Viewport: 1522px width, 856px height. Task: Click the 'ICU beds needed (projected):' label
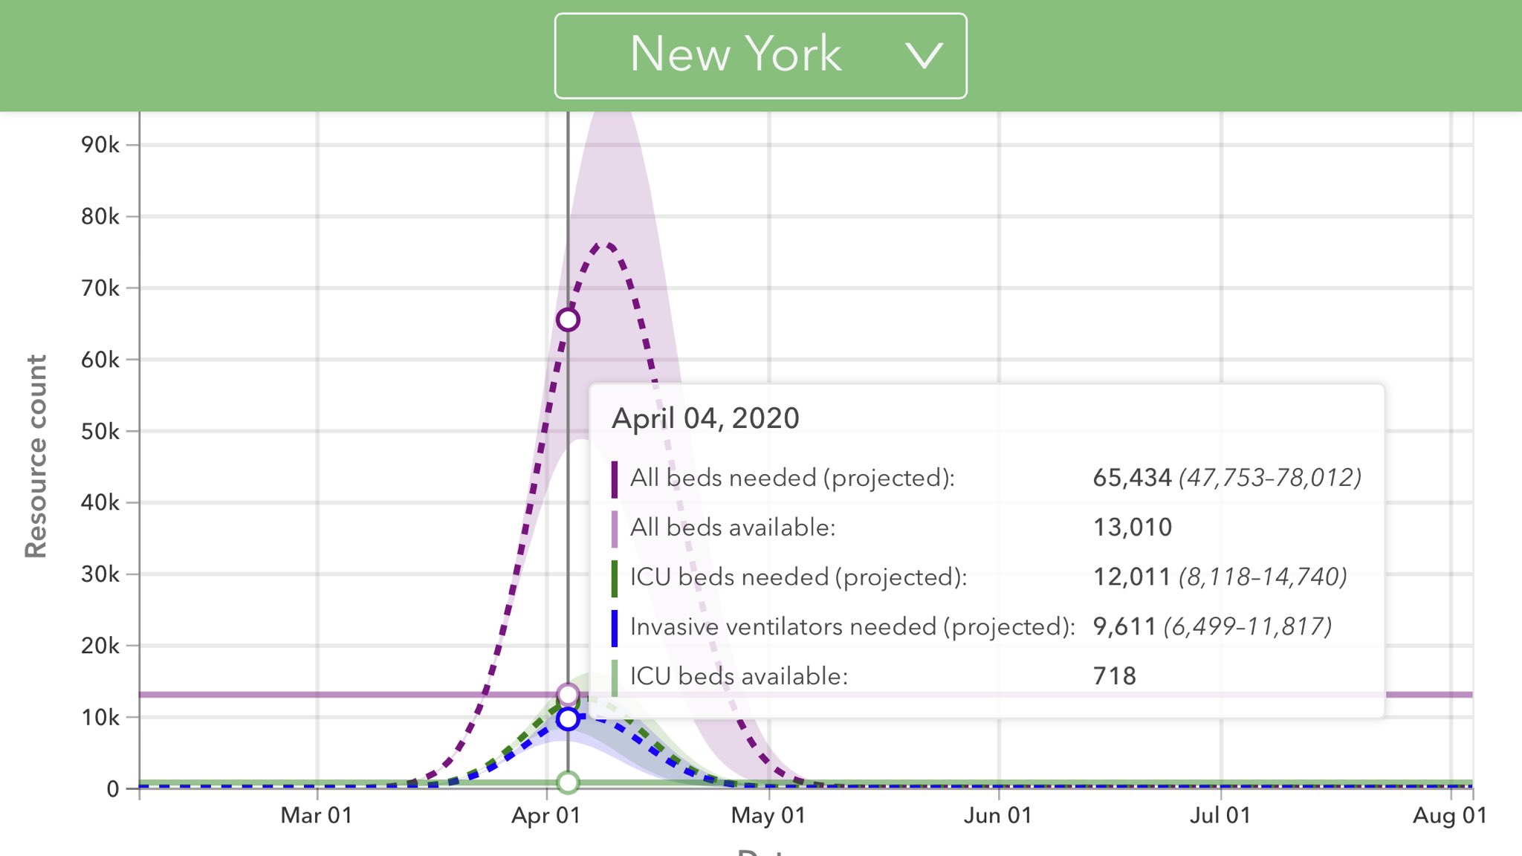(x=798, y=577)
